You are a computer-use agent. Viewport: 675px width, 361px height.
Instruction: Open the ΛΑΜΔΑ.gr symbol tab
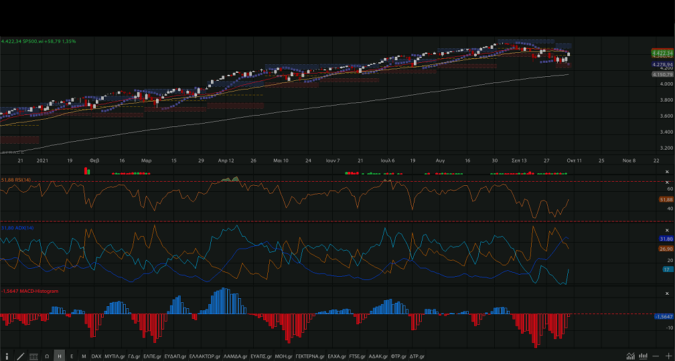[236, 356]
